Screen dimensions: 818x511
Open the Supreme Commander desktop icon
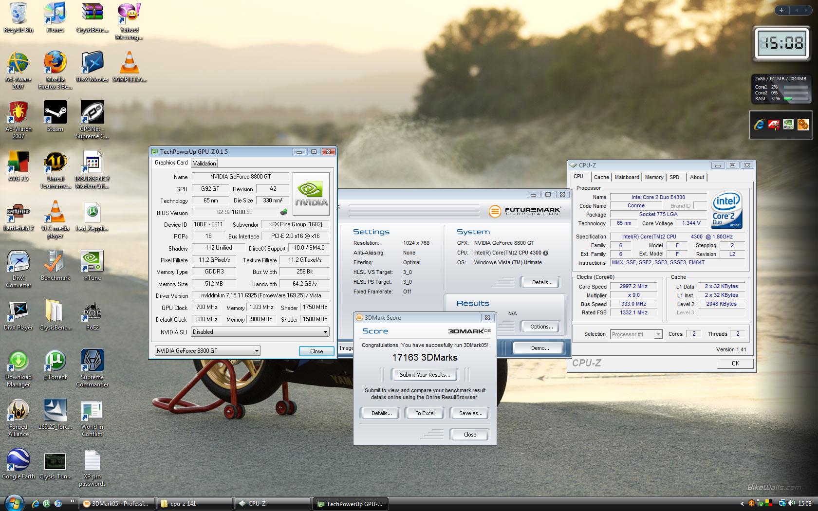[x=92, y=368]
